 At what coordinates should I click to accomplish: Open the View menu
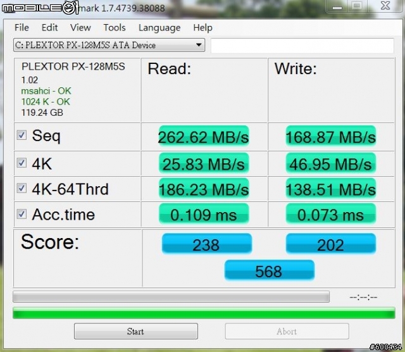80,27
